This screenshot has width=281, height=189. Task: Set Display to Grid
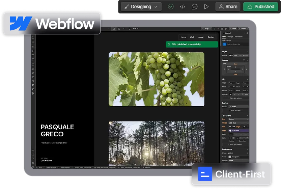tap(240, 55)
